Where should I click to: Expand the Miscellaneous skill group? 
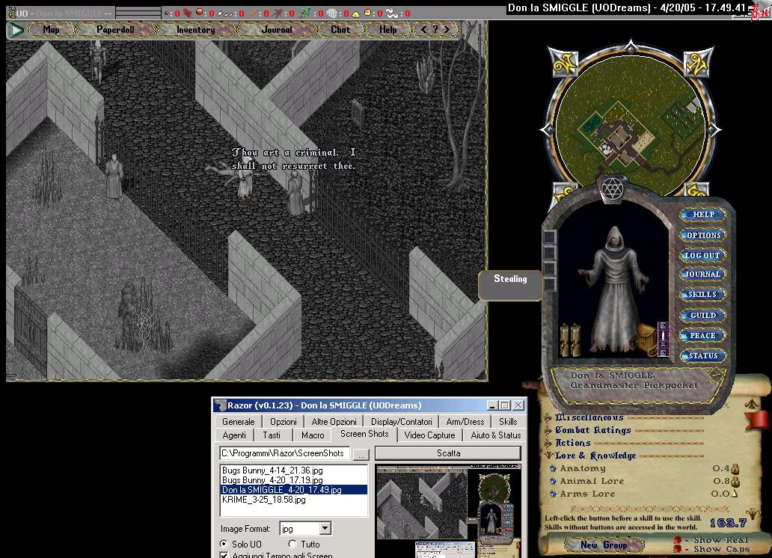point(548,417)
